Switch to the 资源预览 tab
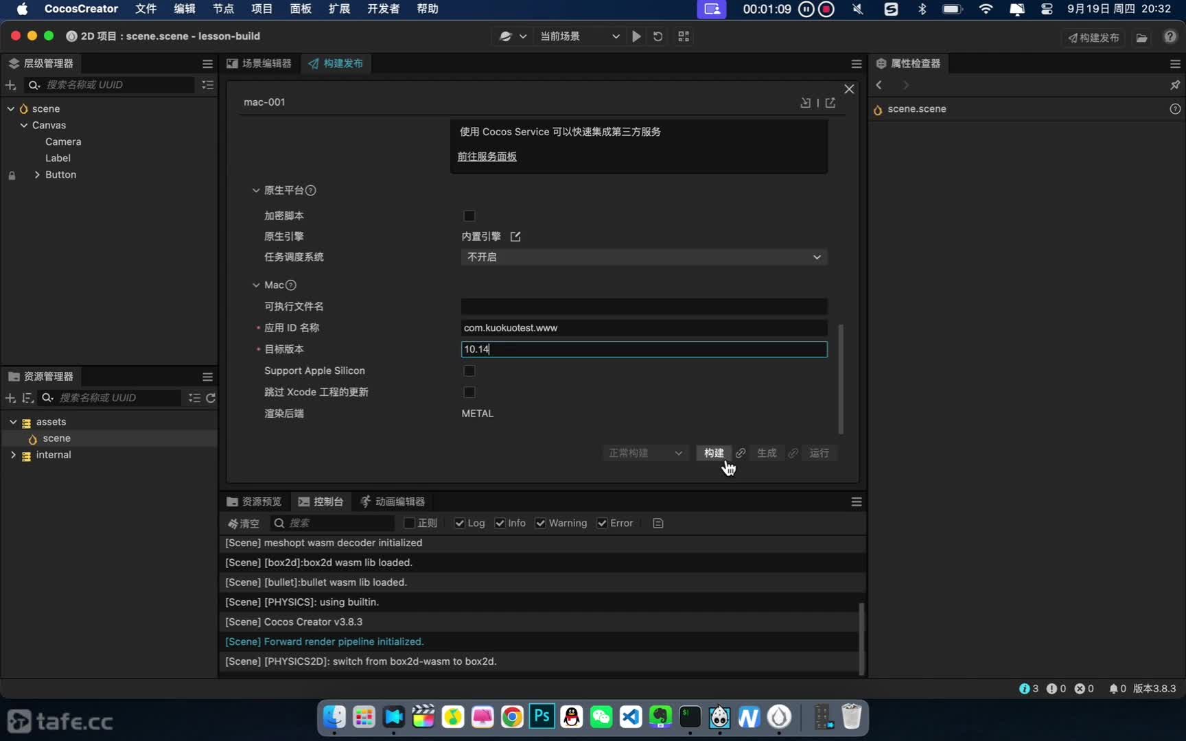The height and width of the screenshot is (741, 1186). pyautogui.click(x=254, y=502)
